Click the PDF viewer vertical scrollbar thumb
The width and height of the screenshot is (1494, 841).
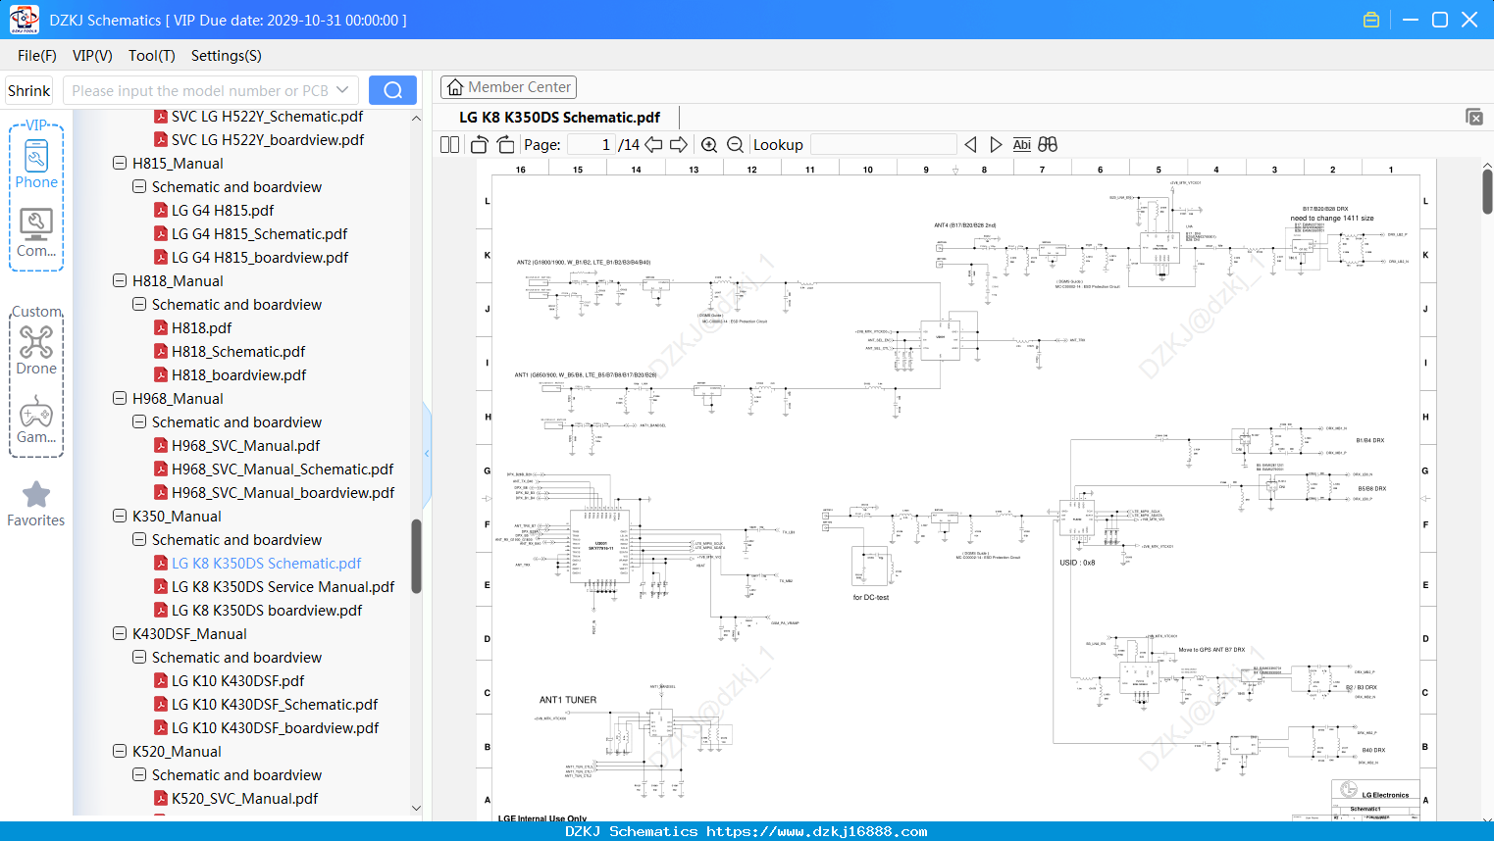coord(1487,191)
